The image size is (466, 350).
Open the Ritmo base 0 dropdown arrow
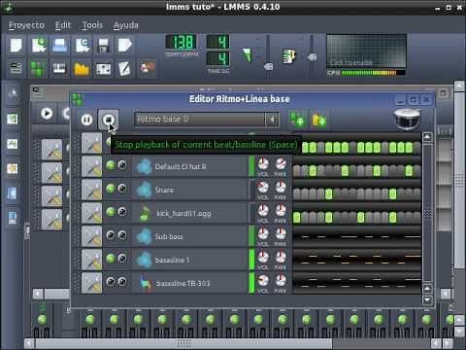[x=272, y=120]
